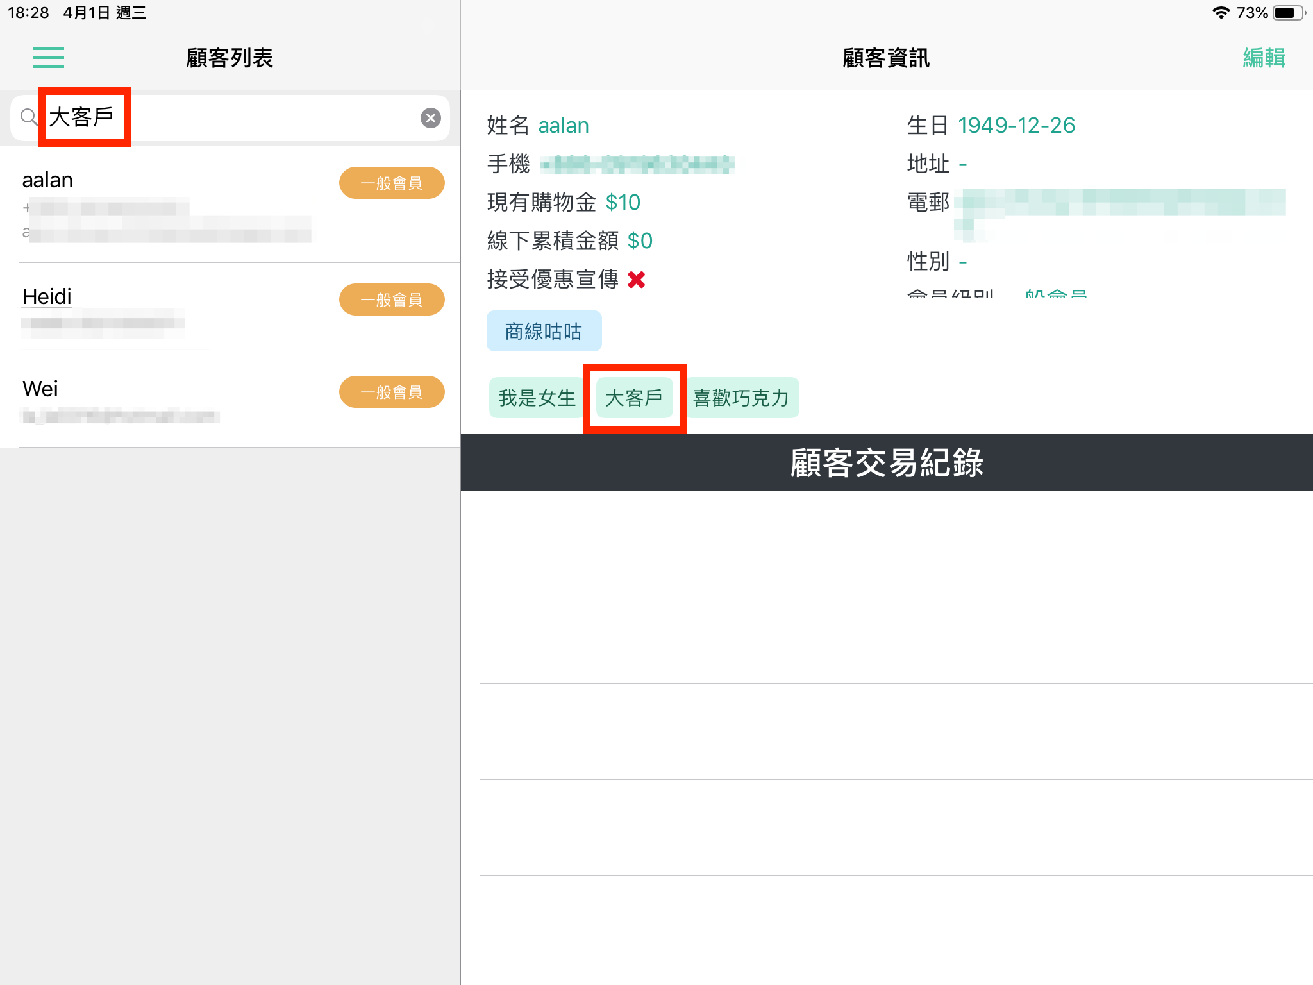Tap the 大客戶 tag
Screen dimensions: 1313x985
pos(634,398)
